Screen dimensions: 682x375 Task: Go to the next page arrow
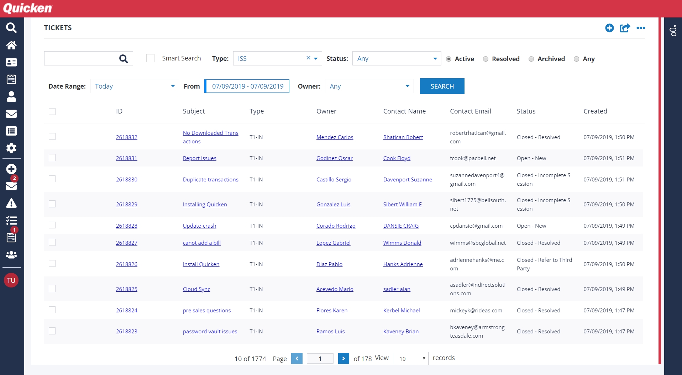point(343,359)
